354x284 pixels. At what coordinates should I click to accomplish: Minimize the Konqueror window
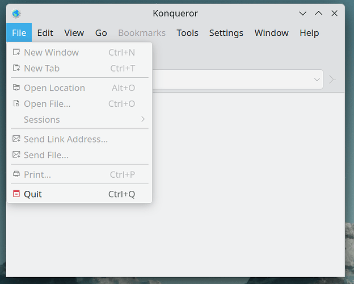pos(302,13)
